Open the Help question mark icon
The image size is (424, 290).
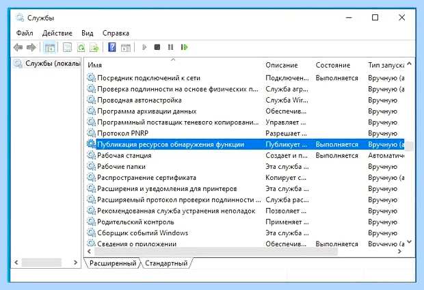[x=112, y=47]
